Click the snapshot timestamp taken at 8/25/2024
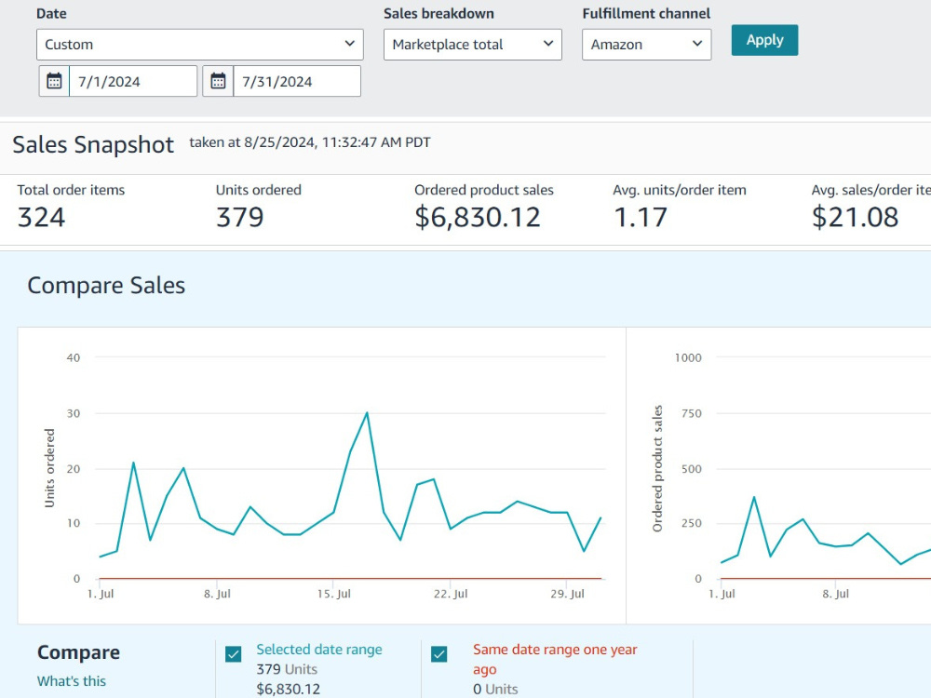The image size is (931, 698). tap(310, 142)
